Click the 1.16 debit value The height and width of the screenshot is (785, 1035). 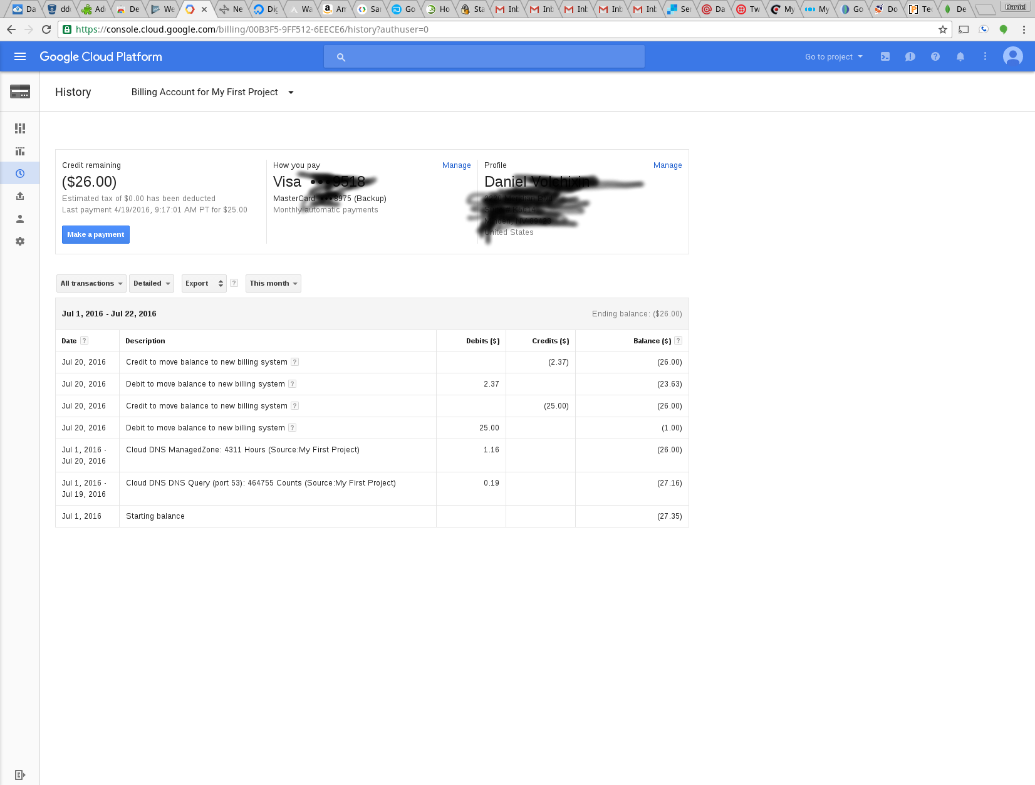click(492, 450)
